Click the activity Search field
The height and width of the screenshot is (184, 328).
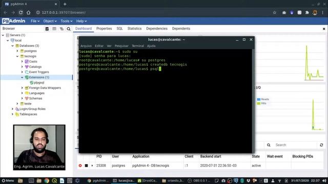(295, 145)
